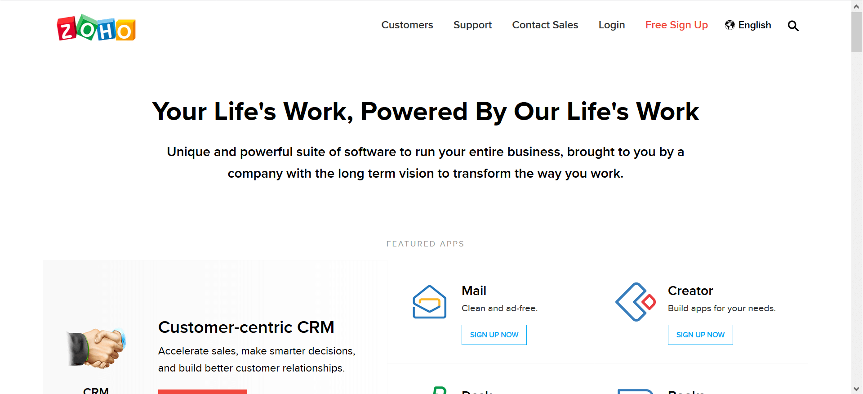
Task: Expand the English language selector
Action: click(754, 25)
